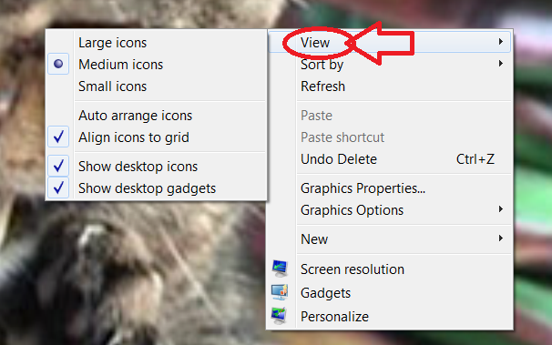Open the Graphics Options submenu arrow
Image resolution: width=552 pixels, height=345 pixels.
(501, 209)
